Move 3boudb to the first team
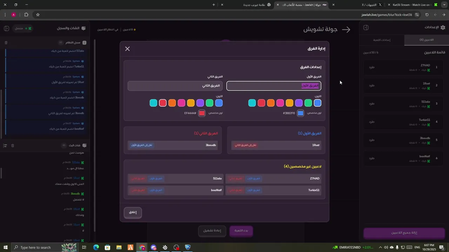The height and width of the screenshot is (252, 449). click(x=142, y=145)
